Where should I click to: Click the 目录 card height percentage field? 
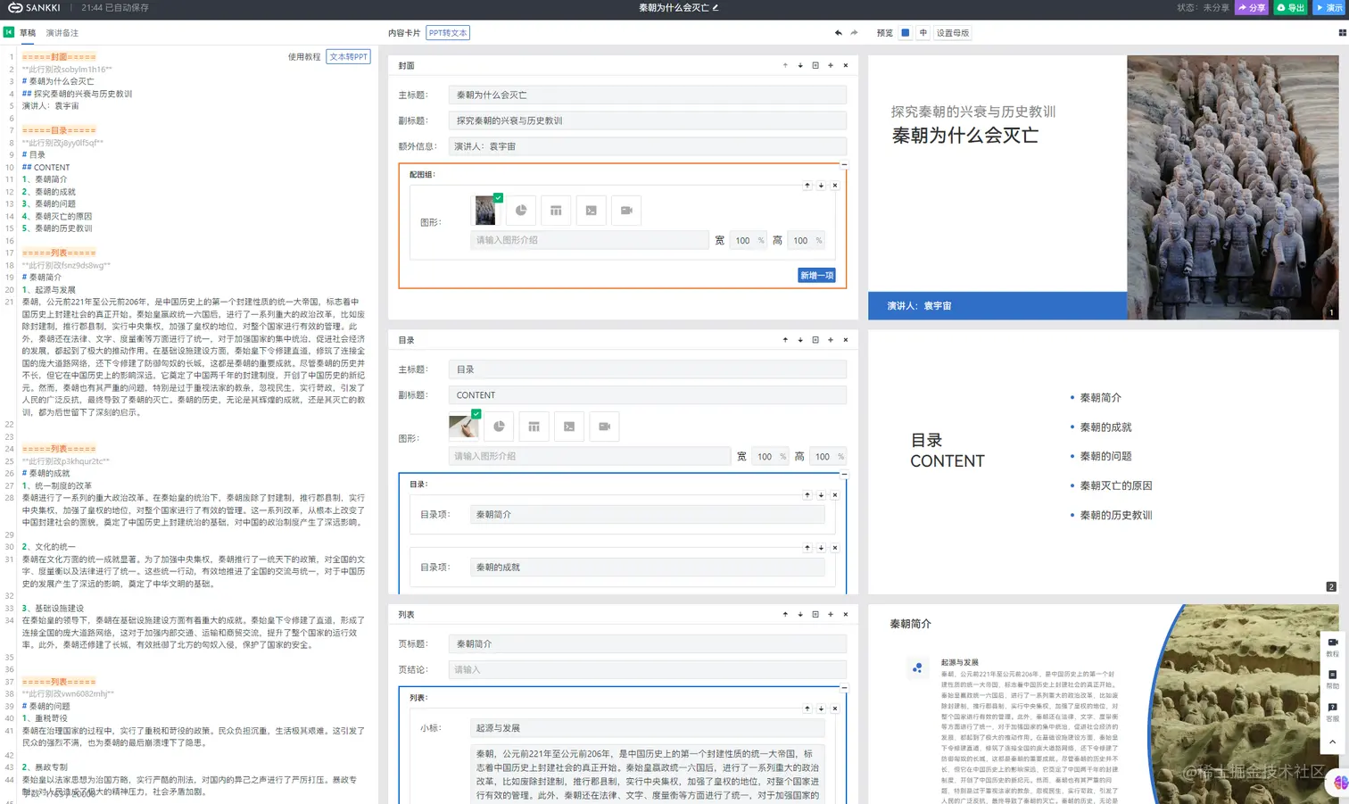tap(829, 456)
